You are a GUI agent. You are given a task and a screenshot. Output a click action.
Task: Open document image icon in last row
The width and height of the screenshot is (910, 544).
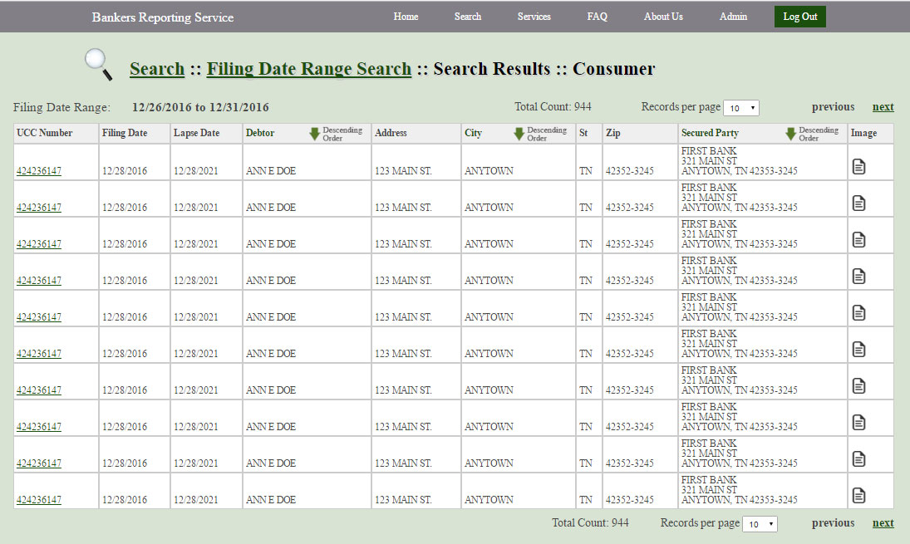[x=858, y=496]
